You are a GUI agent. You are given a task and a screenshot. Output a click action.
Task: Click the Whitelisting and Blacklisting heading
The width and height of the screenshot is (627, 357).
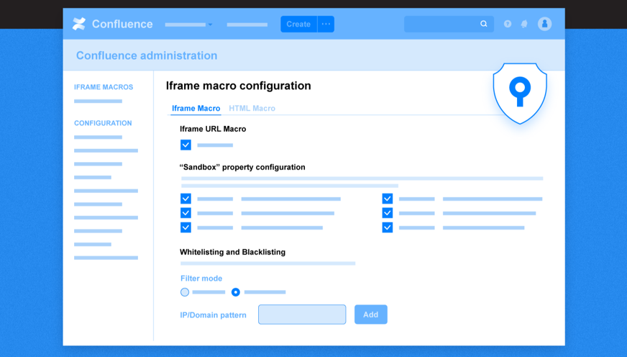click(x=232, y=252)
